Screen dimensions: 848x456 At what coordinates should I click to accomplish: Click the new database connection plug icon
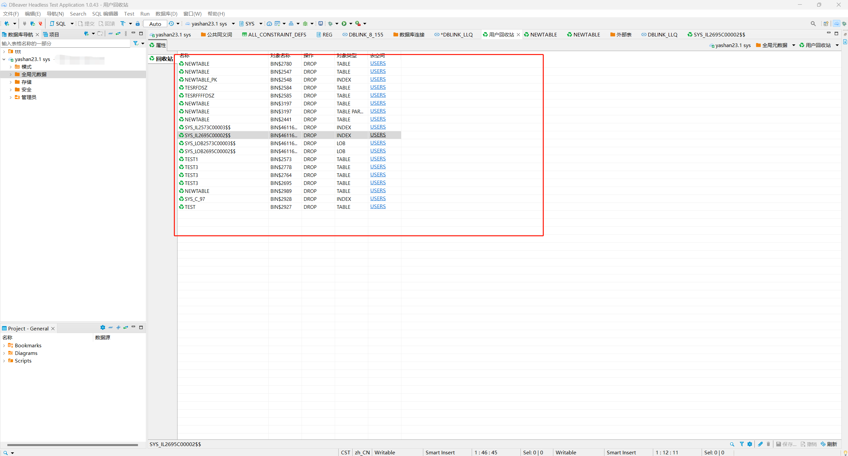(7, 24)
